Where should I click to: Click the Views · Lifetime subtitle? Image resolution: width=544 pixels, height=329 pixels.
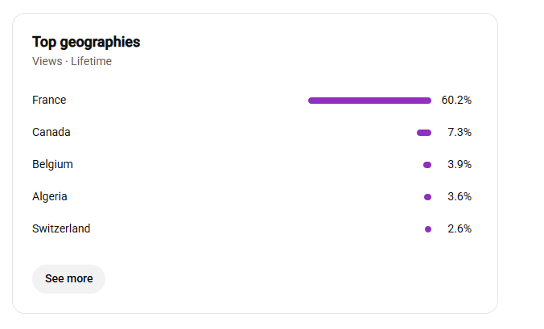(72, 61)
